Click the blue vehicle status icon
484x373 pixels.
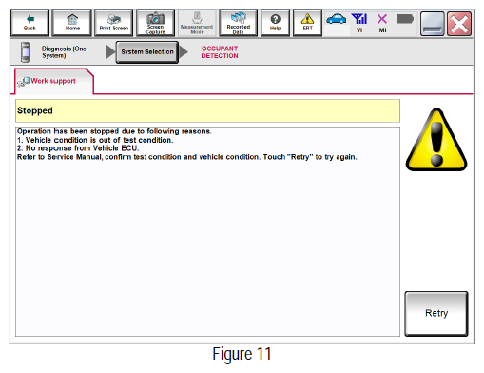pos(336,19)
